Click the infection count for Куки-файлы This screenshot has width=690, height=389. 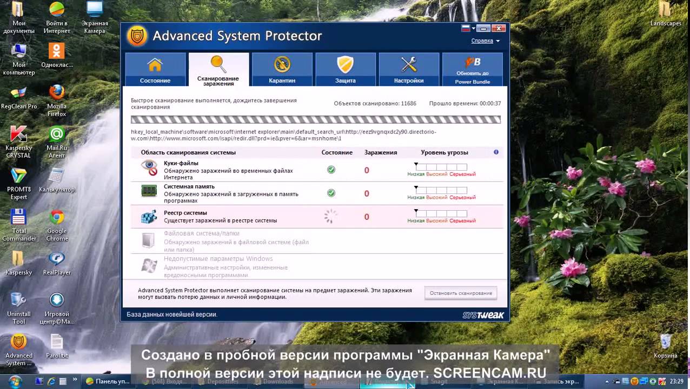click(367, 170)
